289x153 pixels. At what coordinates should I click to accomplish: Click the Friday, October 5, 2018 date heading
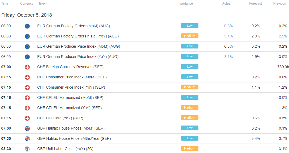coord(26,15)
